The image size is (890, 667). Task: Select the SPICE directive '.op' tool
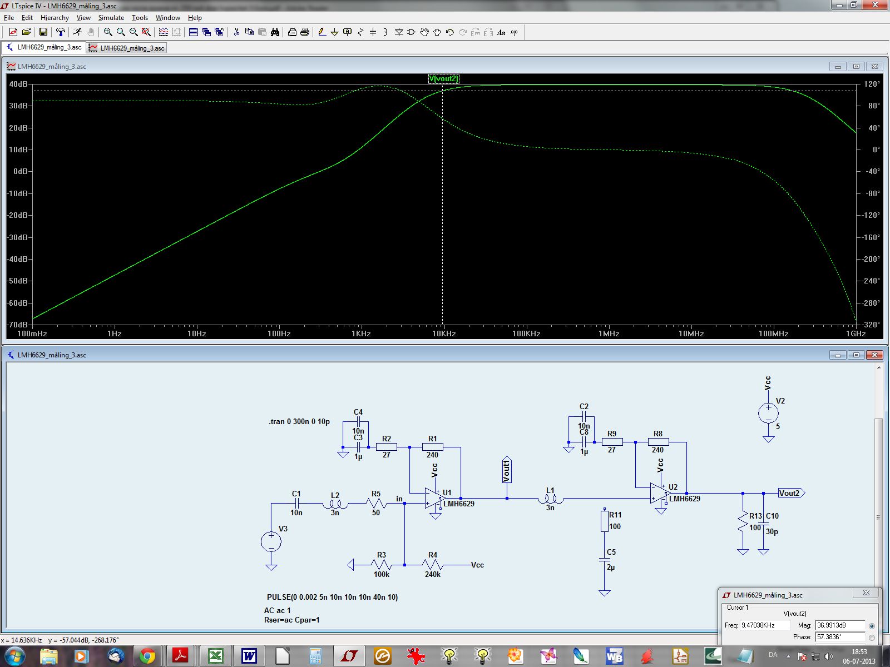pos(514,32)
